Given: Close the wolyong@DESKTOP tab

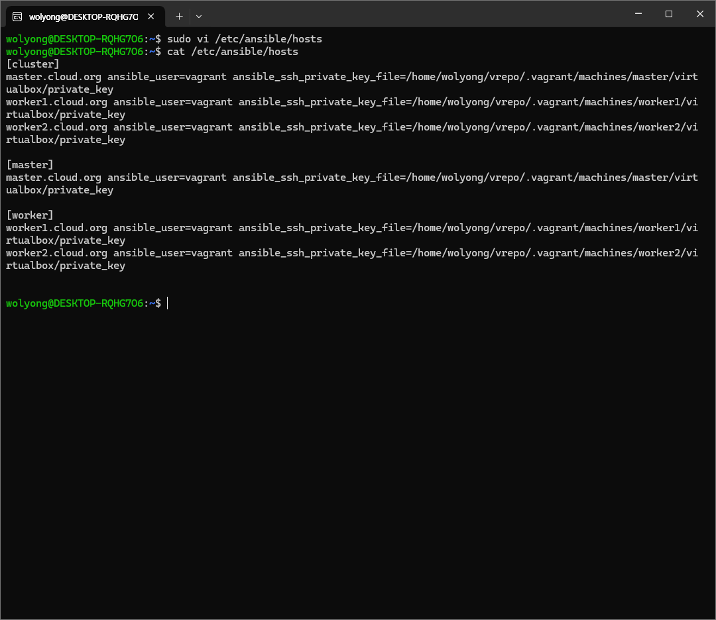Looking at the screenshot, I should point(152,16).
